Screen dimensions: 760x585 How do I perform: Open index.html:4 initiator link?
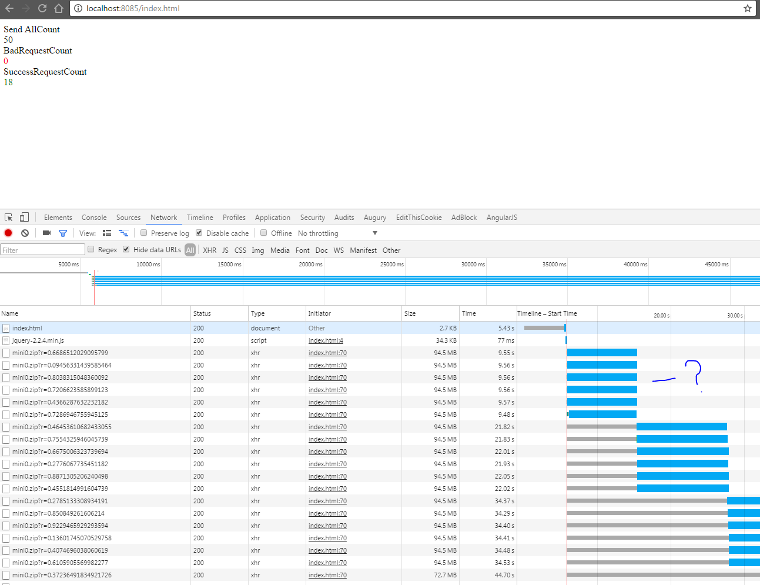coord(326,340)
